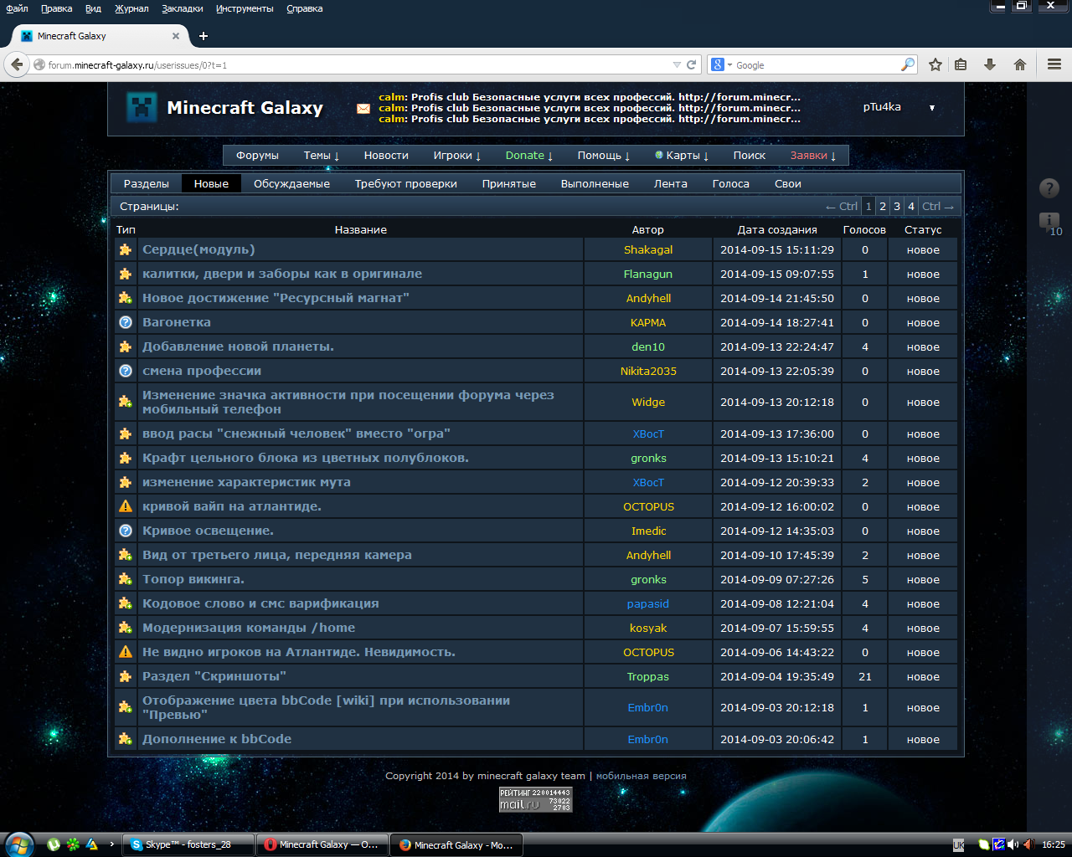Open the Windows Start button
The width and height of the screenshot is (1072, 857).
coord(18,844)
